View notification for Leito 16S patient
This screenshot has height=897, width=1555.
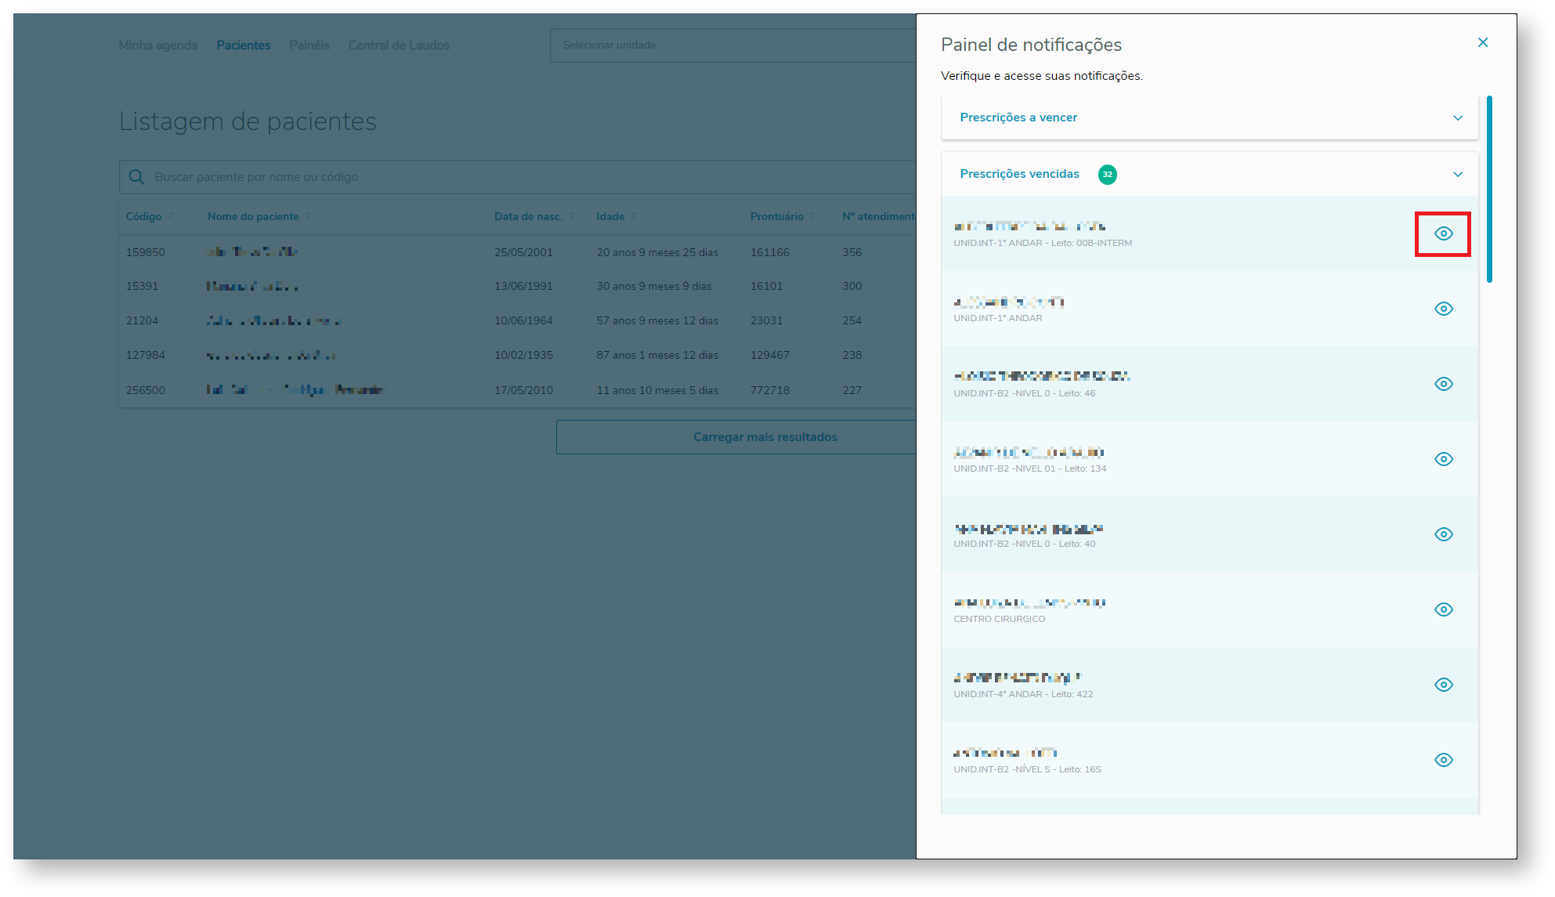pos(1443,760)
